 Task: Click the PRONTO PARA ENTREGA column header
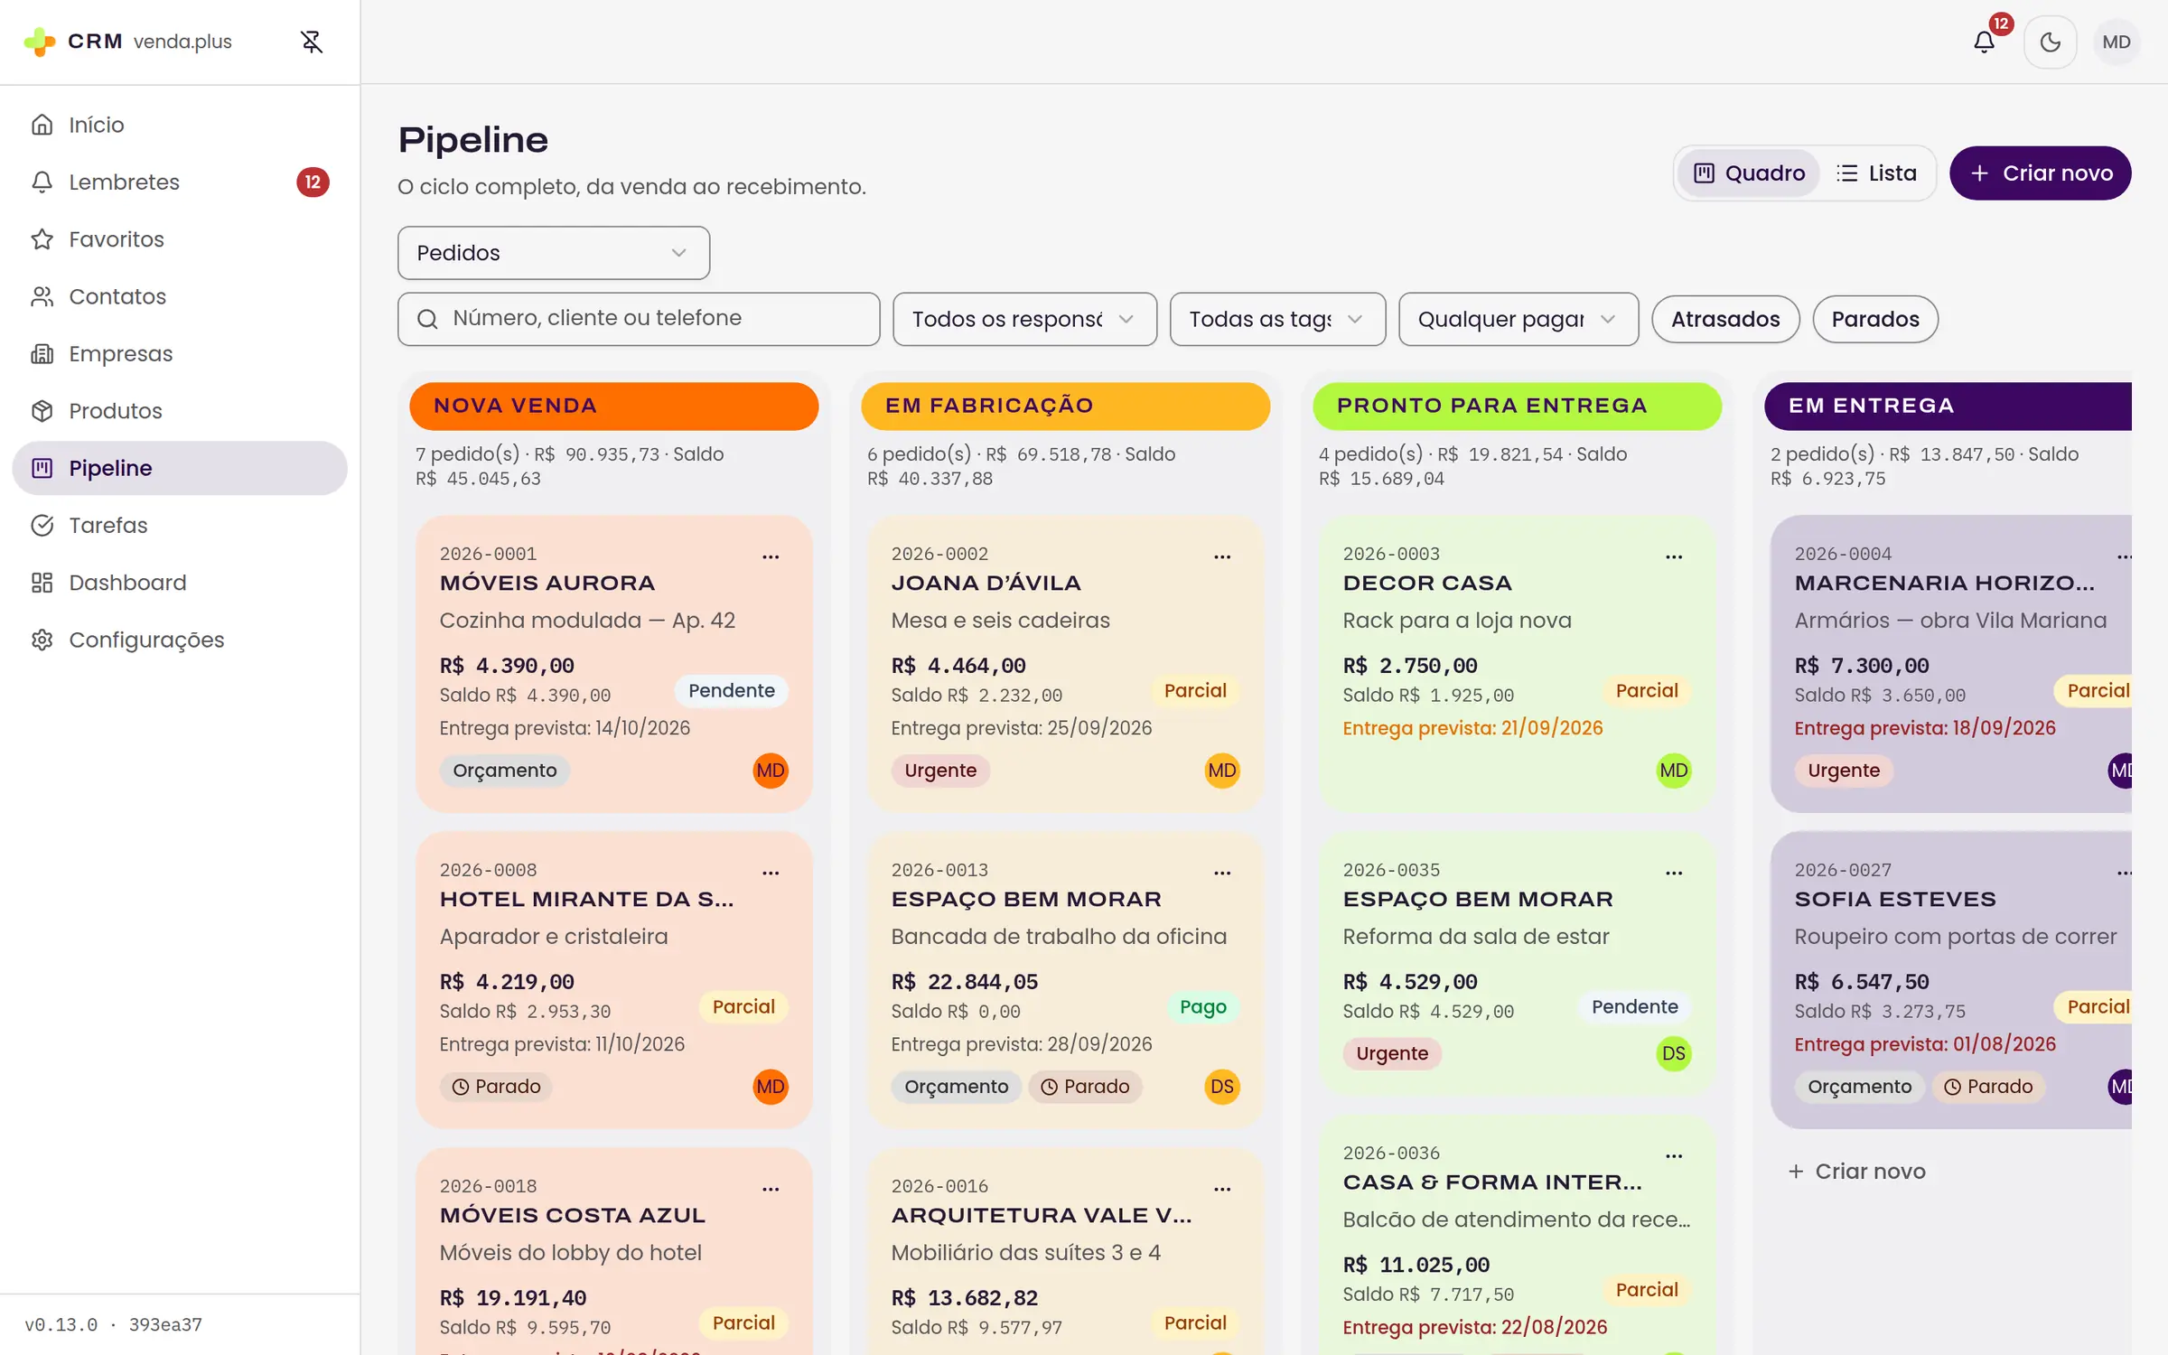tap(1518, 406)
